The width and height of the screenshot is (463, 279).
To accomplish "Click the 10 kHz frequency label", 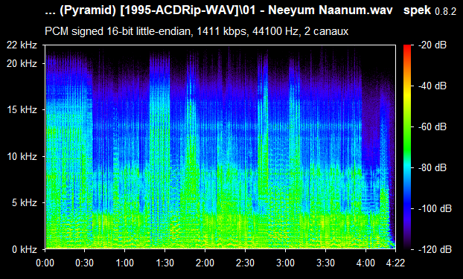I will point(22,156).
